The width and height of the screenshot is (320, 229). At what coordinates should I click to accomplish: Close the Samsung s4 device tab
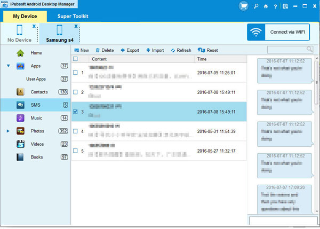(76, 26)
